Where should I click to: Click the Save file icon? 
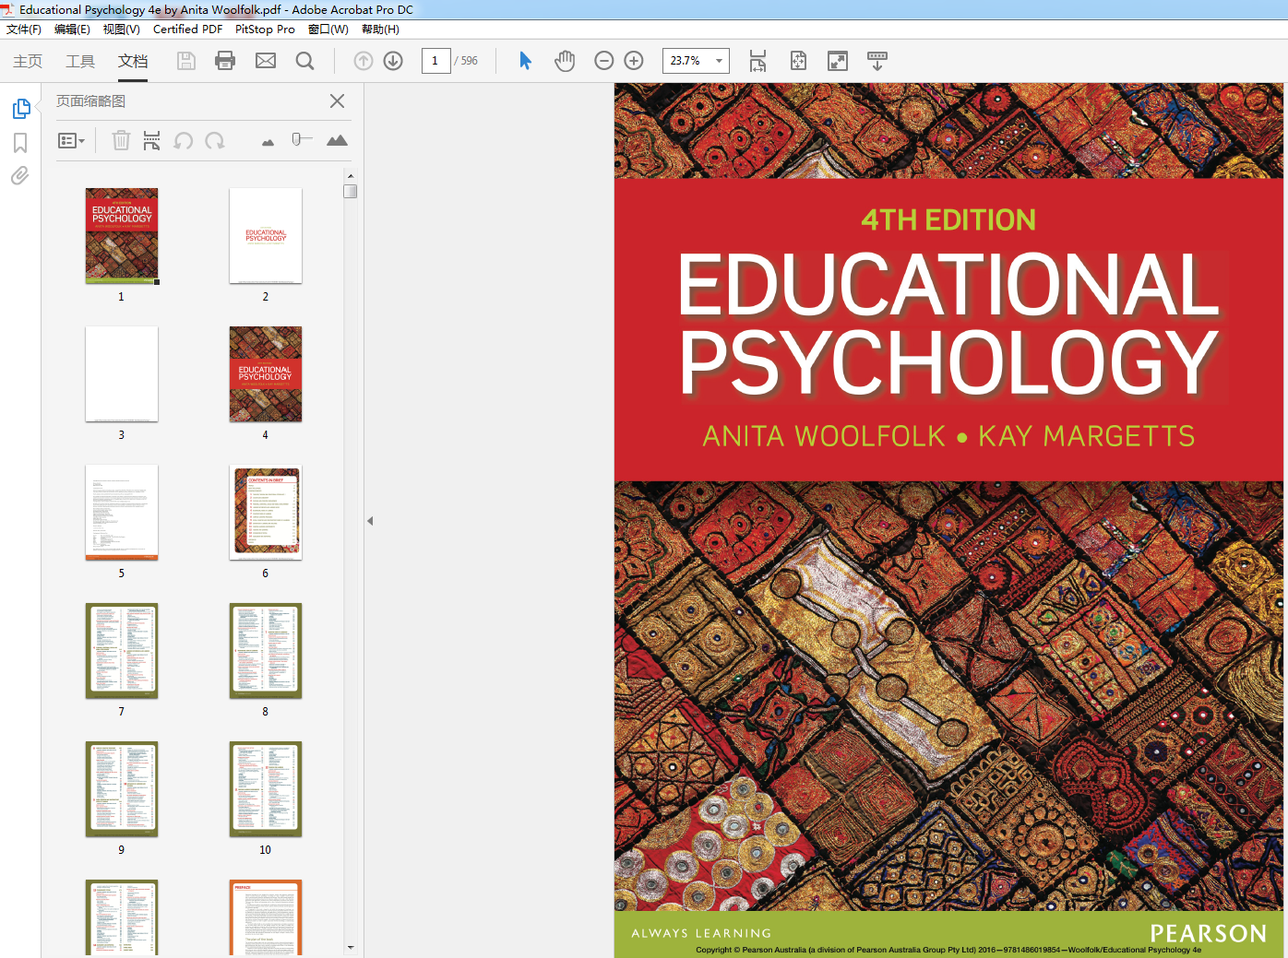pos(186,61)
